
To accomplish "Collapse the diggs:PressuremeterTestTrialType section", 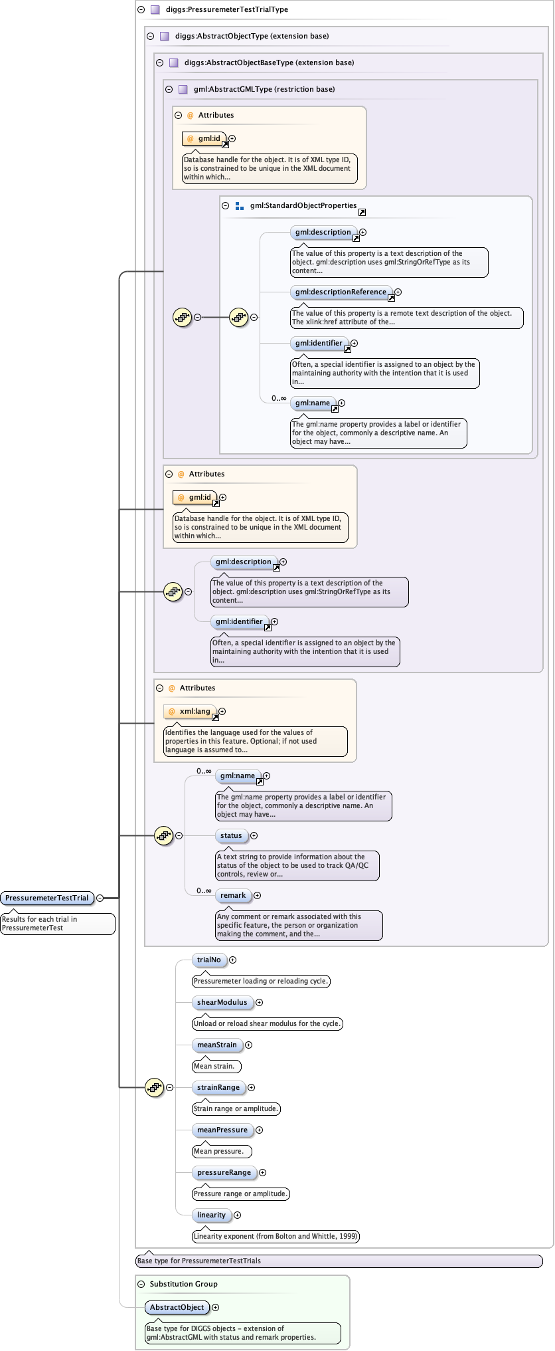I will 141,10.
